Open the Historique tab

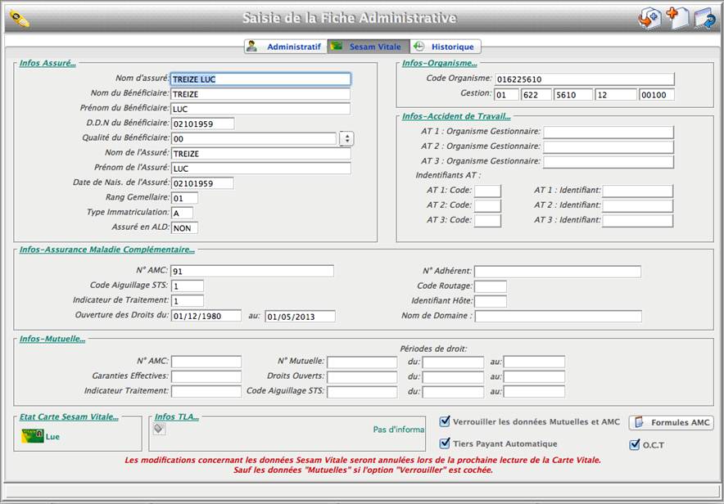pyautogui.click(x=446, y=47)
